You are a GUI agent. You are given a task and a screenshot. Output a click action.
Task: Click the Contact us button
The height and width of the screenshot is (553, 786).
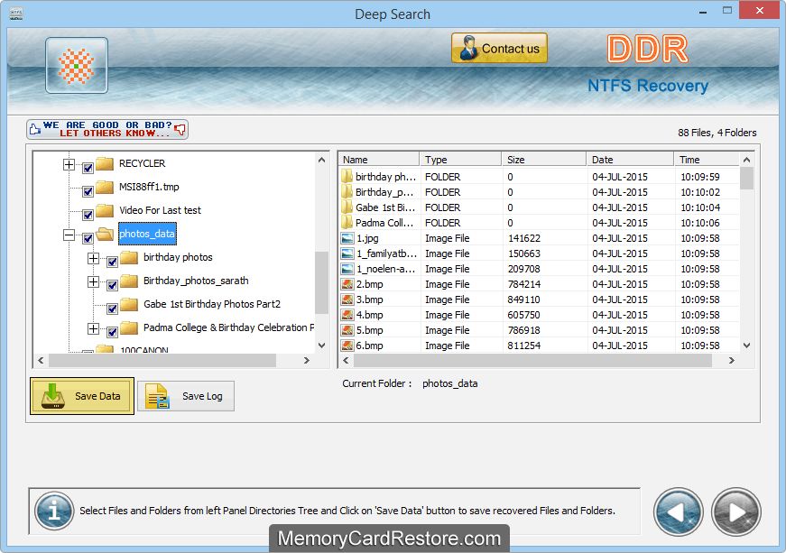pyautogui.click(x=499, y=48)
